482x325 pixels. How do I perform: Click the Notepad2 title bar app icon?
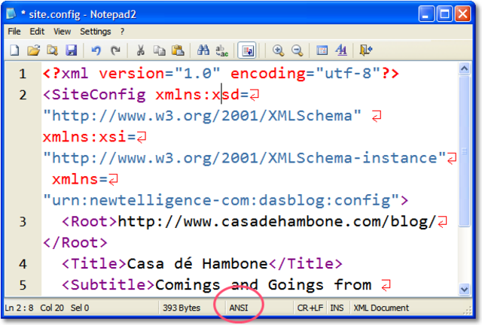pos(11,14)
